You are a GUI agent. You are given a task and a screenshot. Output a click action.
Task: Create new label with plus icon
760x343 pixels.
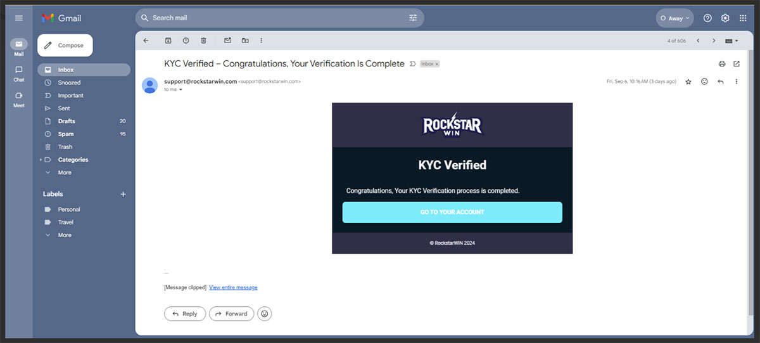pos(123,194)
